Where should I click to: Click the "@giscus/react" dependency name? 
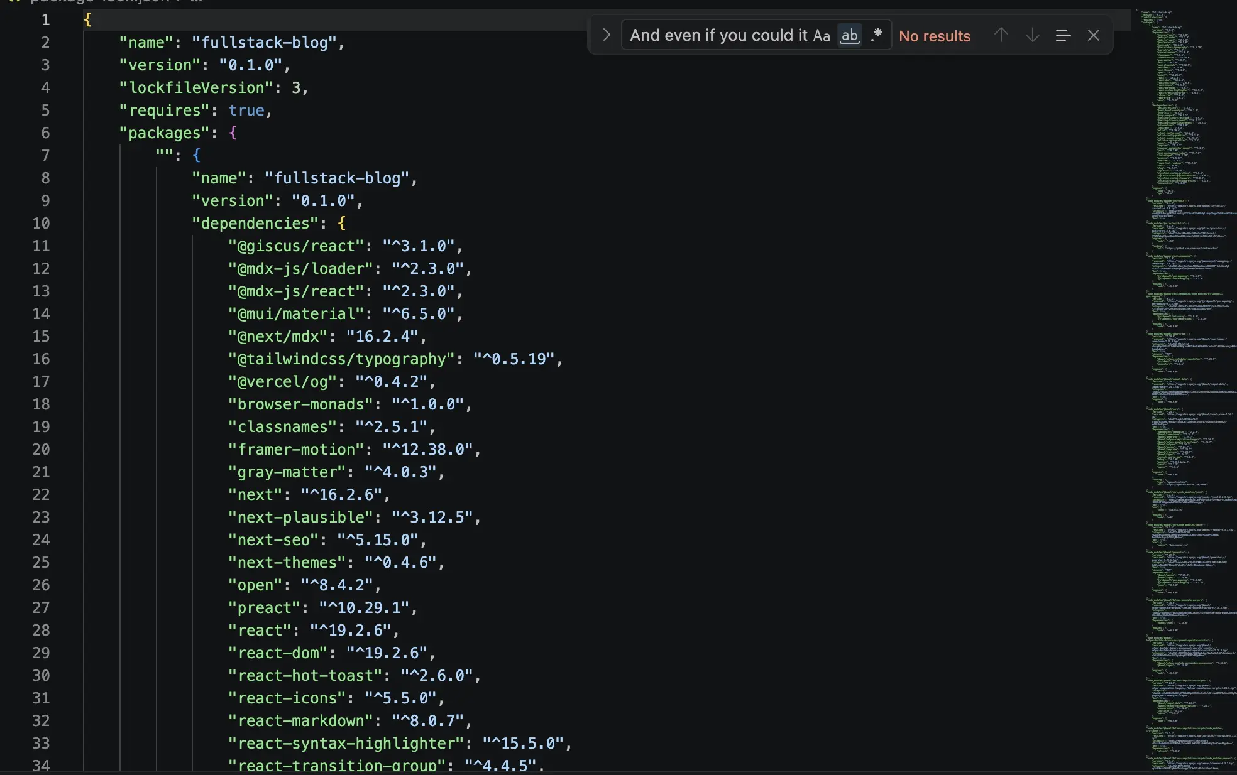tap(296, 246)
